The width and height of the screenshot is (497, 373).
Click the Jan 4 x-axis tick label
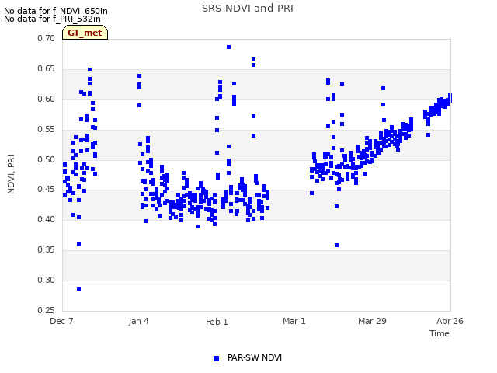click(x=138, y=321)
